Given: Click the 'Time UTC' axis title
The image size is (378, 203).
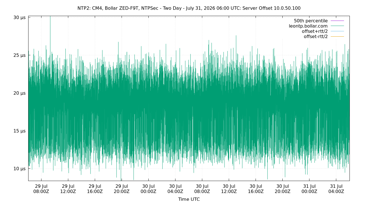Looking at the screenshot, I should 189,199.
